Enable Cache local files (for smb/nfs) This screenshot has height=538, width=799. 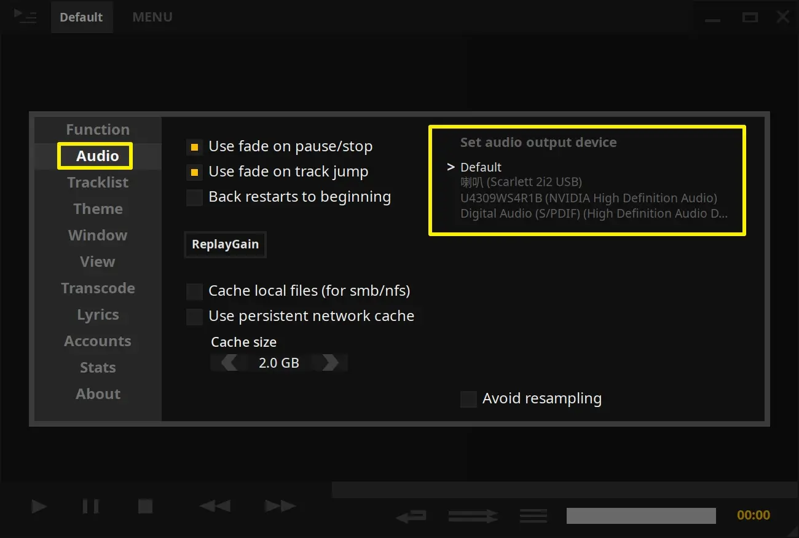(x=194, y=291)
